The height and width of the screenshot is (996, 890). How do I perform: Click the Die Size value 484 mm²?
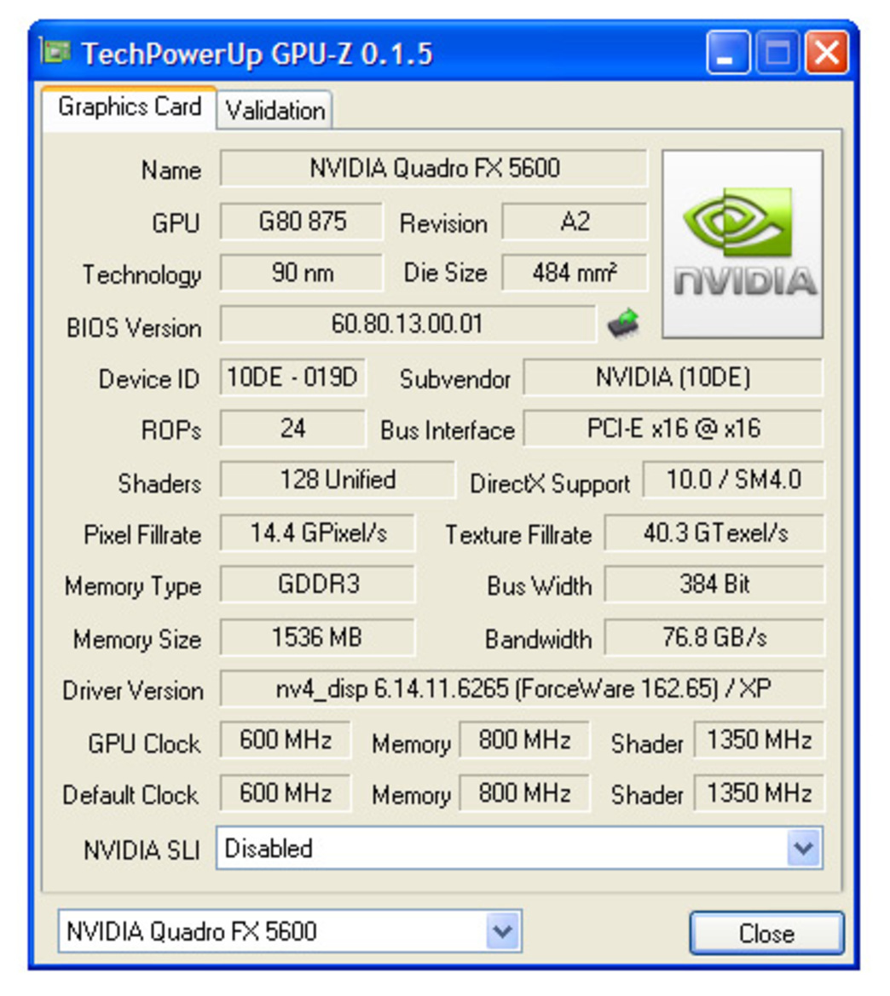(x=575, y=273)
